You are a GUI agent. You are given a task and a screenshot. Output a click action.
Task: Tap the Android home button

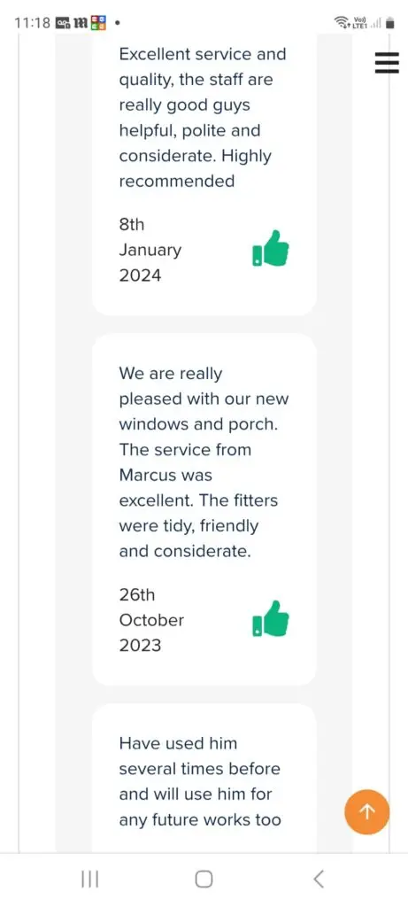click(204, 880)
